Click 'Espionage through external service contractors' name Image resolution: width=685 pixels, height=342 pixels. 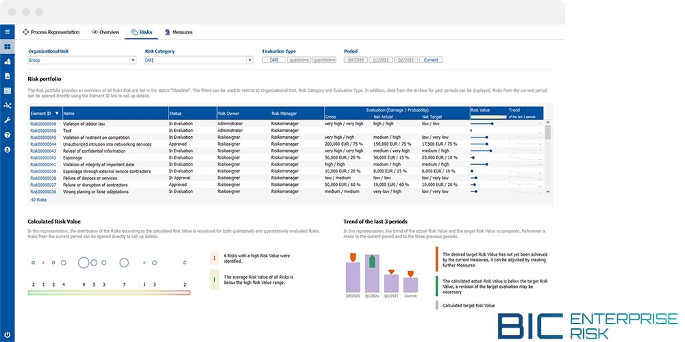click(108, 172)
